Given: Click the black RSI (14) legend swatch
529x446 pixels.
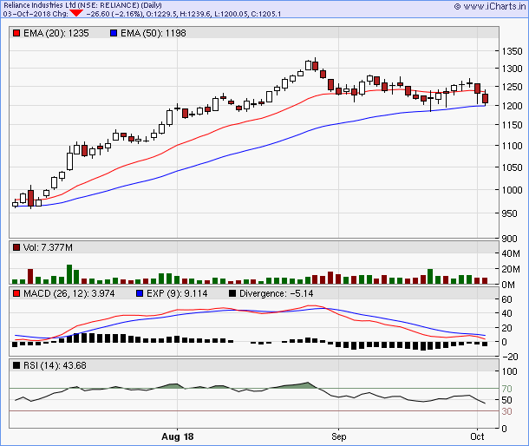Looking at the screenshot, I should click(x=16, y=365).
